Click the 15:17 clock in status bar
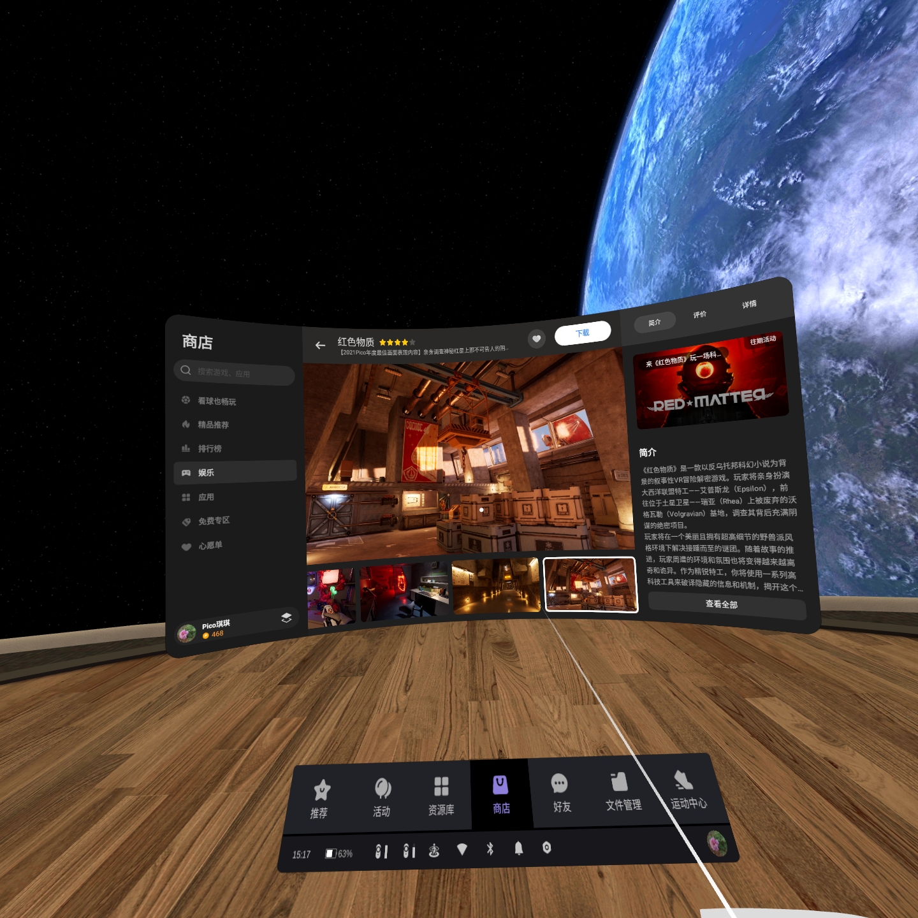The image size is (918, 918). pyautogui.click(x=302, y=855)
